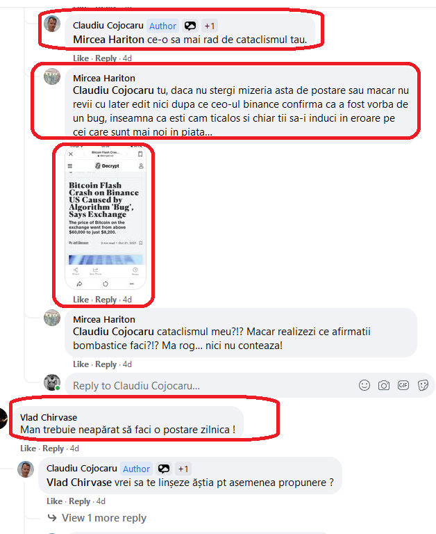
Task: Click badge icon on Claudiu's reply to Vlad
Action: pyautogui.click(x=164, y=469)
